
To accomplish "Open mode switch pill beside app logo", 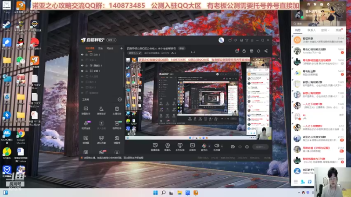I will point(111,40).
